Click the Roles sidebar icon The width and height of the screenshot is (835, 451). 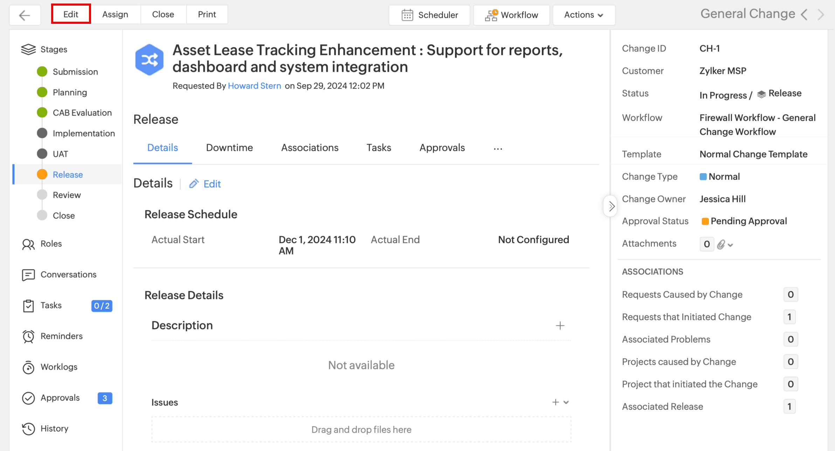coord(28,244)
